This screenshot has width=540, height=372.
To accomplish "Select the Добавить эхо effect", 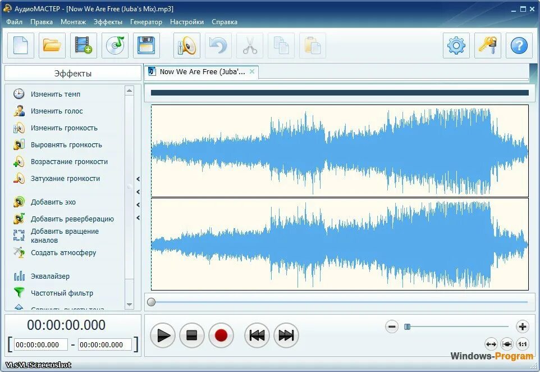I will pyautogui.click(x=53, y=202).
